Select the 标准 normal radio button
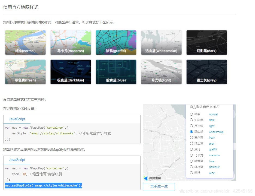 pyautogui.click(x=191, y=114)
